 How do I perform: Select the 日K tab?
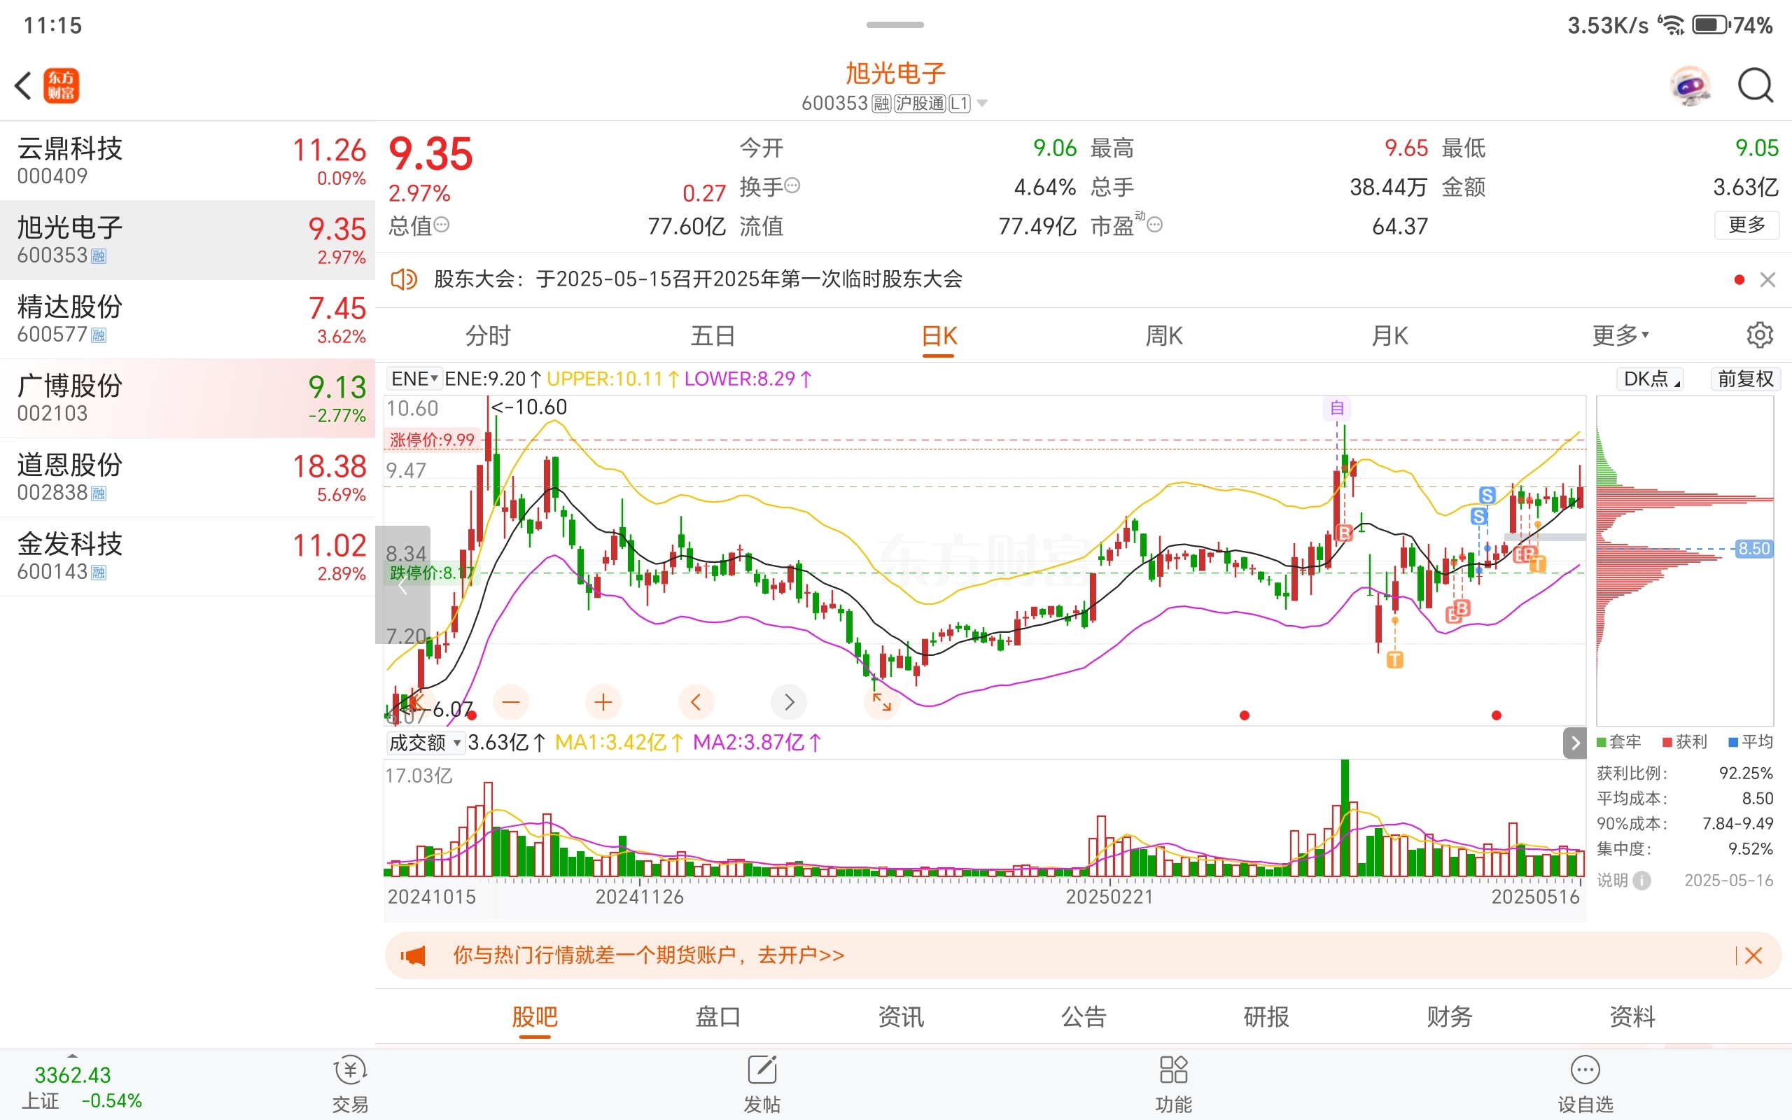[939, 335]
